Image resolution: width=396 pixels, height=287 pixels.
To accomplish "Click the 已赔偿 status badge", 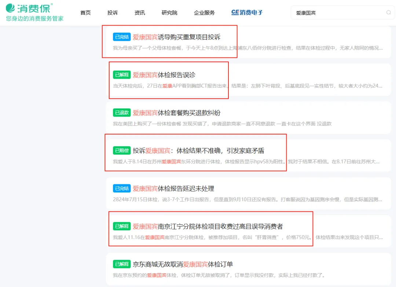I will [122, 150].
